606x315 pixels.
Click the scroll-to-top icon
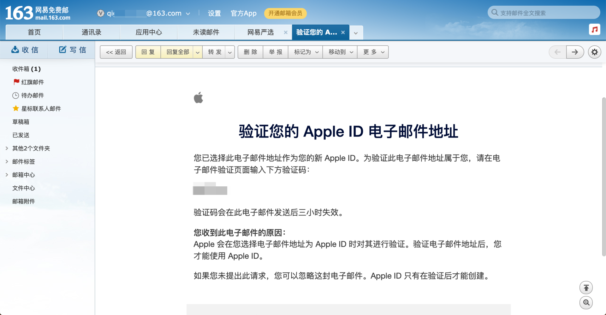tap(586, 288)
